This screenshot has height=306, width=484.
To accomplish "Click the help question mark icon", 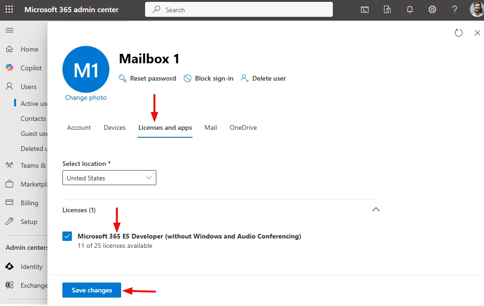I will tap(454, 9).
